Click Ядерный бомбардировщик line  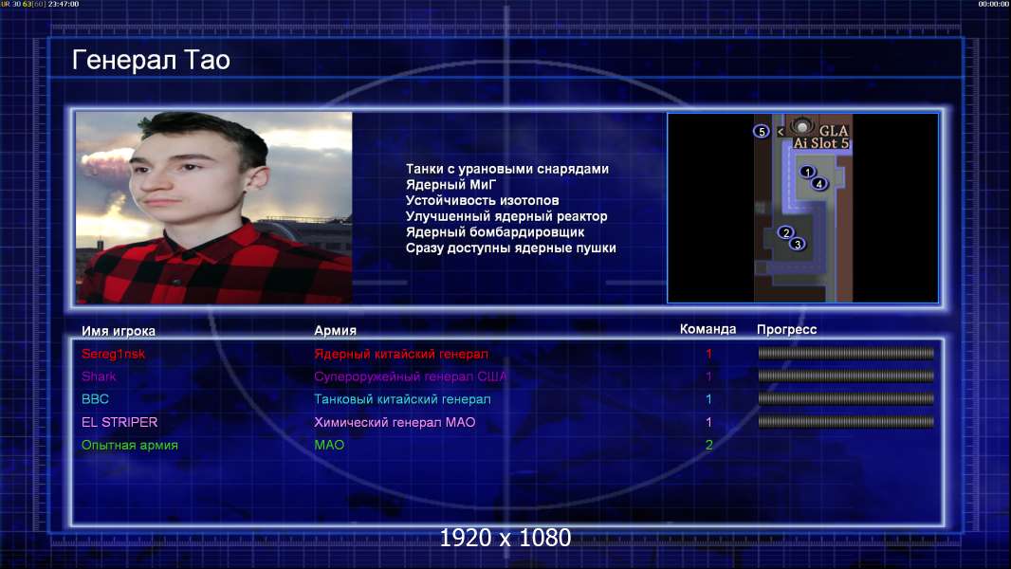coord(495,232)
